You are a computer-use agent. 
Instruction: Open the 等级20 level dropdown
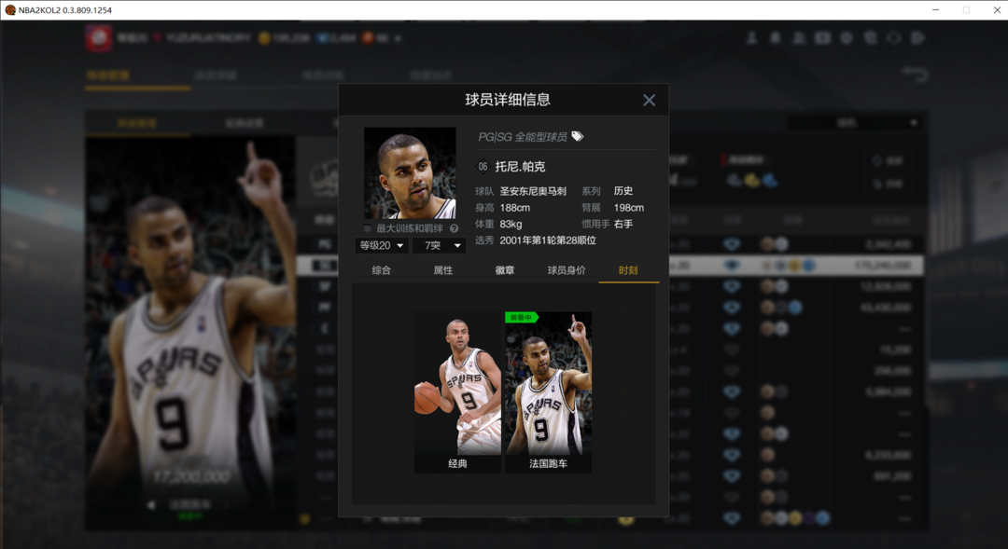pyautogui.click(x=381, y=245)
